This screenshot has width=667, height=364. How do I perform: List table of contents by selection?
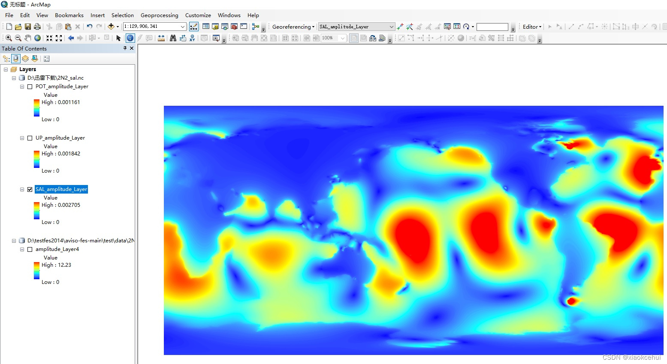35,59
